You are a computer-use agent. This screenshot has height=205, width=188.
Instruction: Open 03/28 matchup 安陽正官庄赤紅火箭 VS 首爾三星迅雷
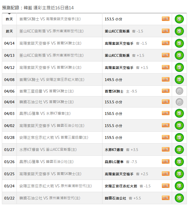pos(54,137)
